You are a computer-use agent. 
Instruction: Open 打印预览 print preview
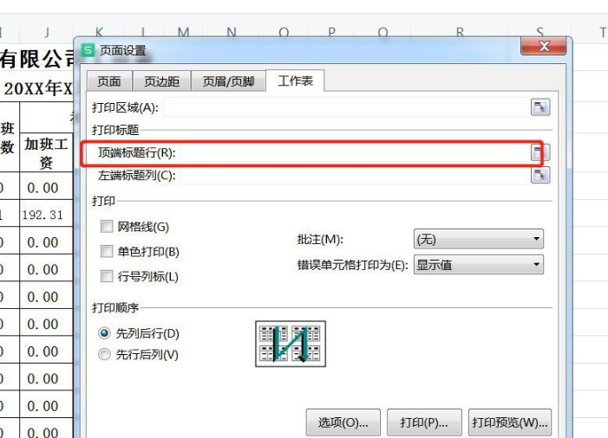click(x=510, y=422)
